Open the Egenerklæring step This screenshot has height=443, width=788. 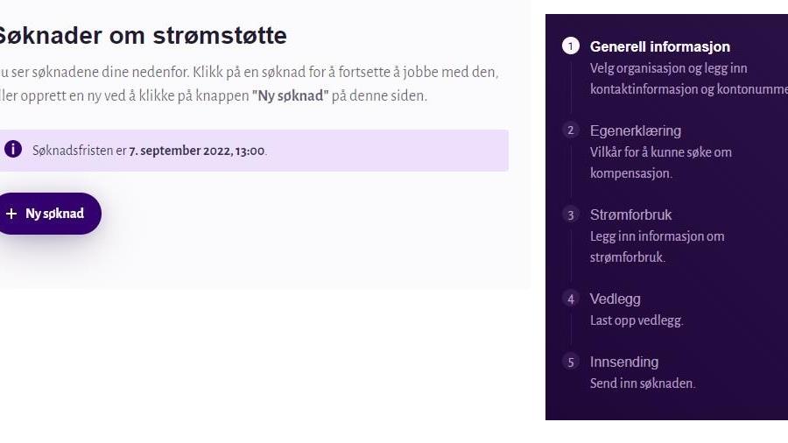[x=636, y=130]
